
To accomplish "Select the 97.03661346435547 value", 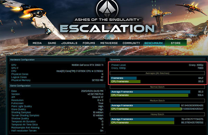I will tap(192, 109).
